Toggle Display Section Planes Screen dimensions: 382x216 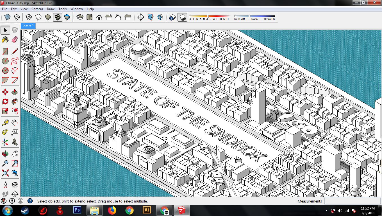click(150, 17)
